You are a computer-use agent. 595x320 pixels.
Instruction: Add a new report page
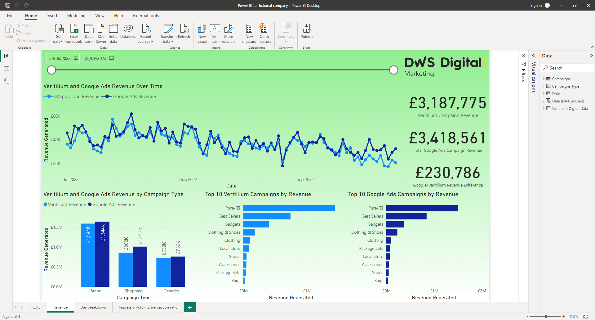point(190,307)
